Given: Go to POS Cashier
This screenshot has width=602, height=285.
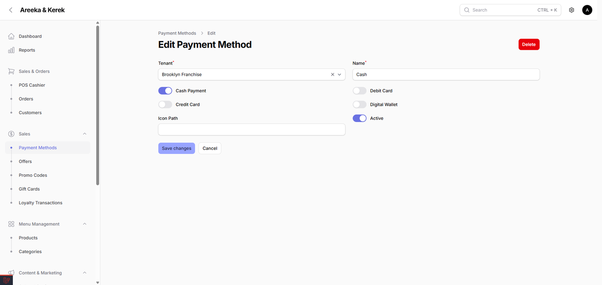Looking at the screenshot, I should 32,85.
